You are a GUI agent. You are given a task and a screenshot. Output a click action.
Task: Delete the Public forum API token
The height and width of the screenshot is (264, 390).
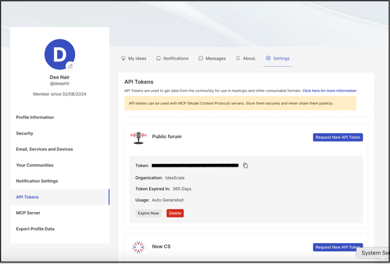coord(175,213)
